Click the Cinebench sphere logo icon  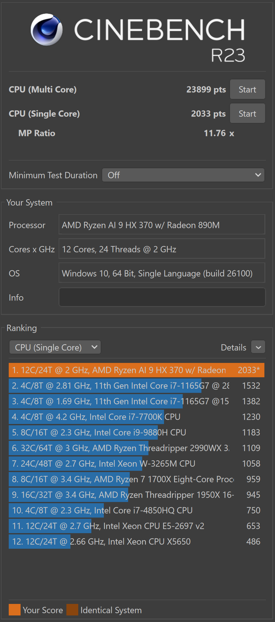point(46,30)
